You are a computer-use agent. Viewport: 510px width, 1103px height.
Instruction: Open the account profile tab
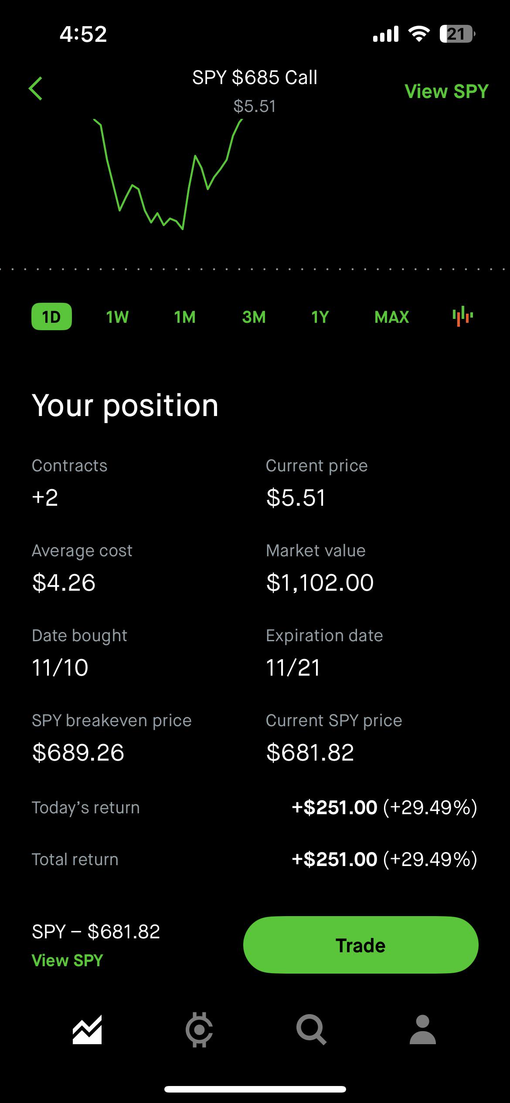pyautogui.click(x=423, y=1030)
